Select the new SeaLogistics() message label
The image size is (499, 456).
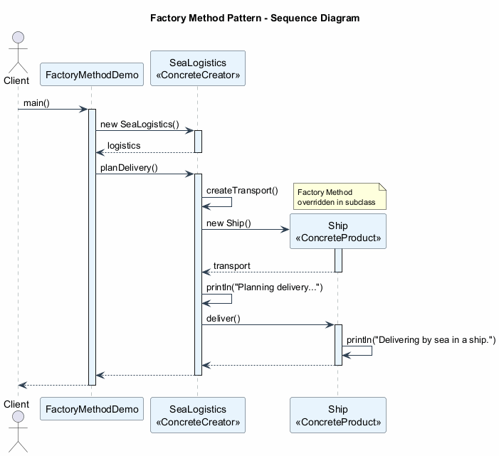tap(140, 124)
